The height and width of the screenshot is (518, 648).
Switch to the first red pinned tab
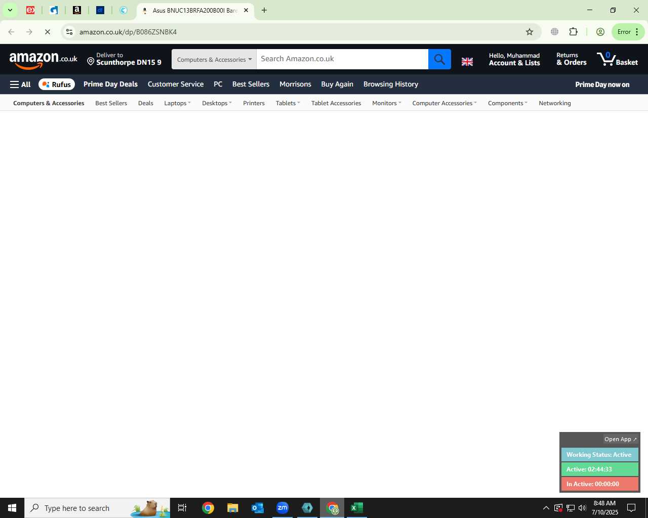[x=30, y=10]
